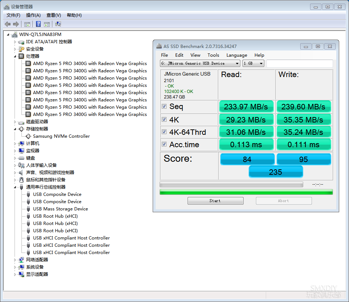Expand the 磁盘驱动器 tree node
The image size is (349, 302).
point(15,122)
